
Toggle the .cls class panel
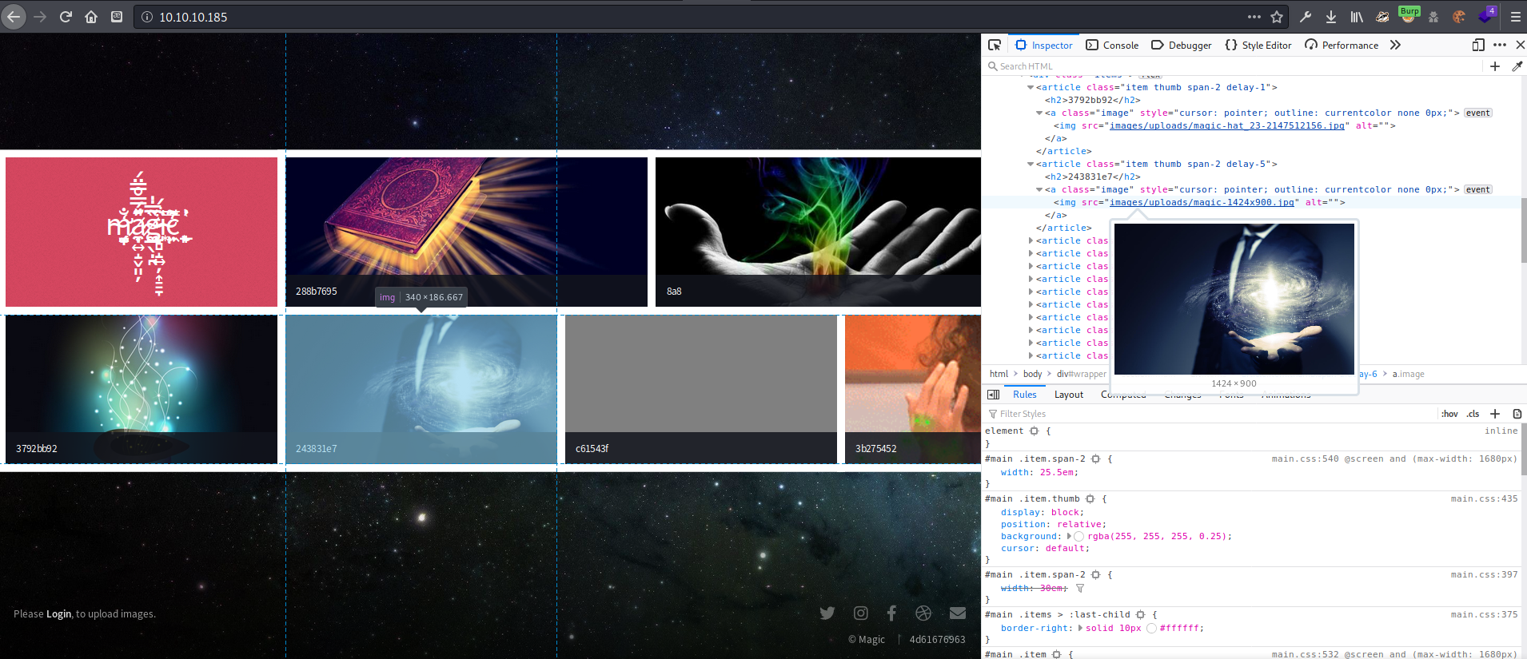tap(1473, 414)
